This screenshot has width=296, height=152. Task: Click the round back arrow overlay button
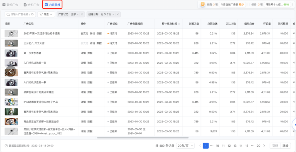tap(11, 72)
